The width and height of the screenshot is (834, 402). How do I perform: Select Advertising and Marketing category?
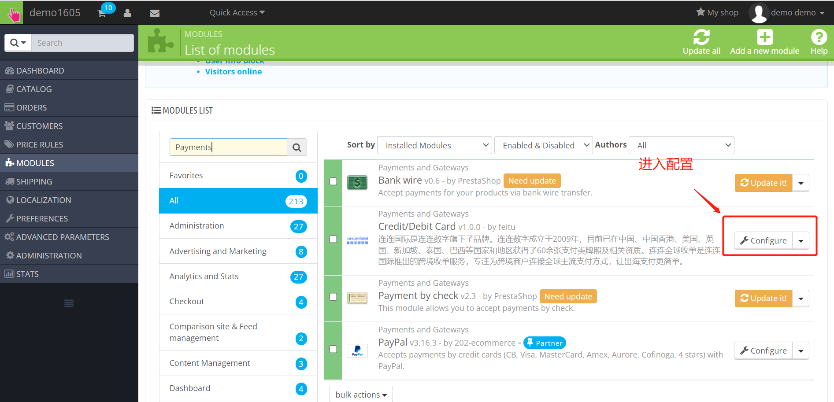click(x=238, y=251)
